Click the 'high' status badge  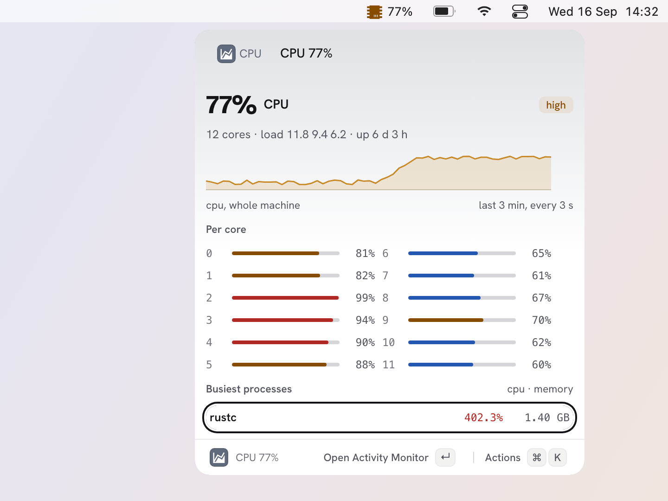556,105
